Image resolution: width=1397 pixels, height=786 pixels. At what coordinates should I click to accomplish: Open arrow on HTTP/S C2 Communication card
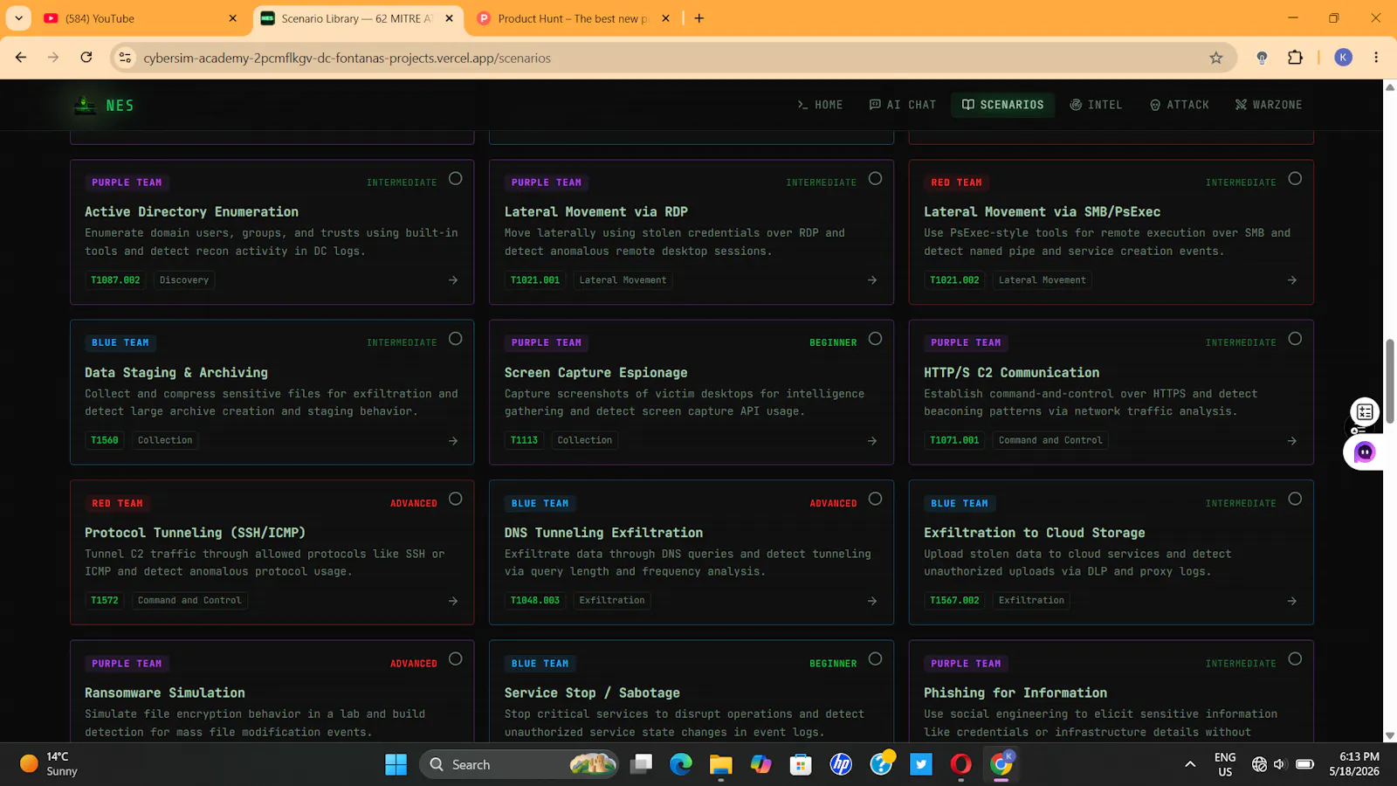coord(1292,441)
